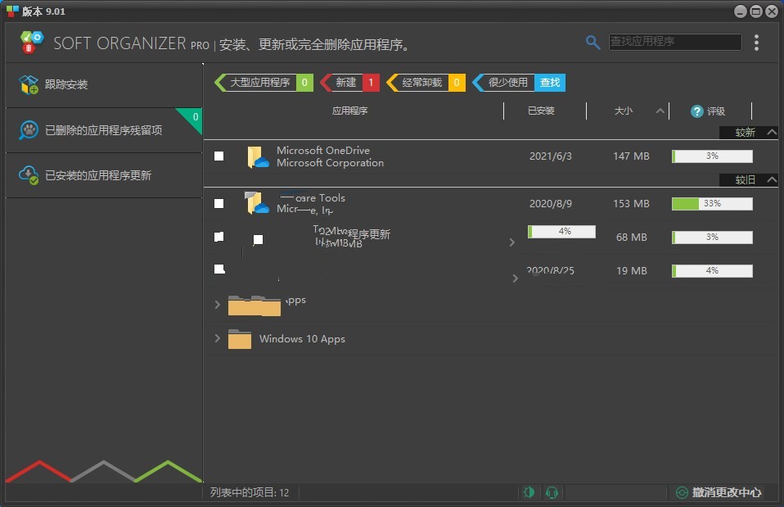Click the cloud download updates icon

(29, 175)
